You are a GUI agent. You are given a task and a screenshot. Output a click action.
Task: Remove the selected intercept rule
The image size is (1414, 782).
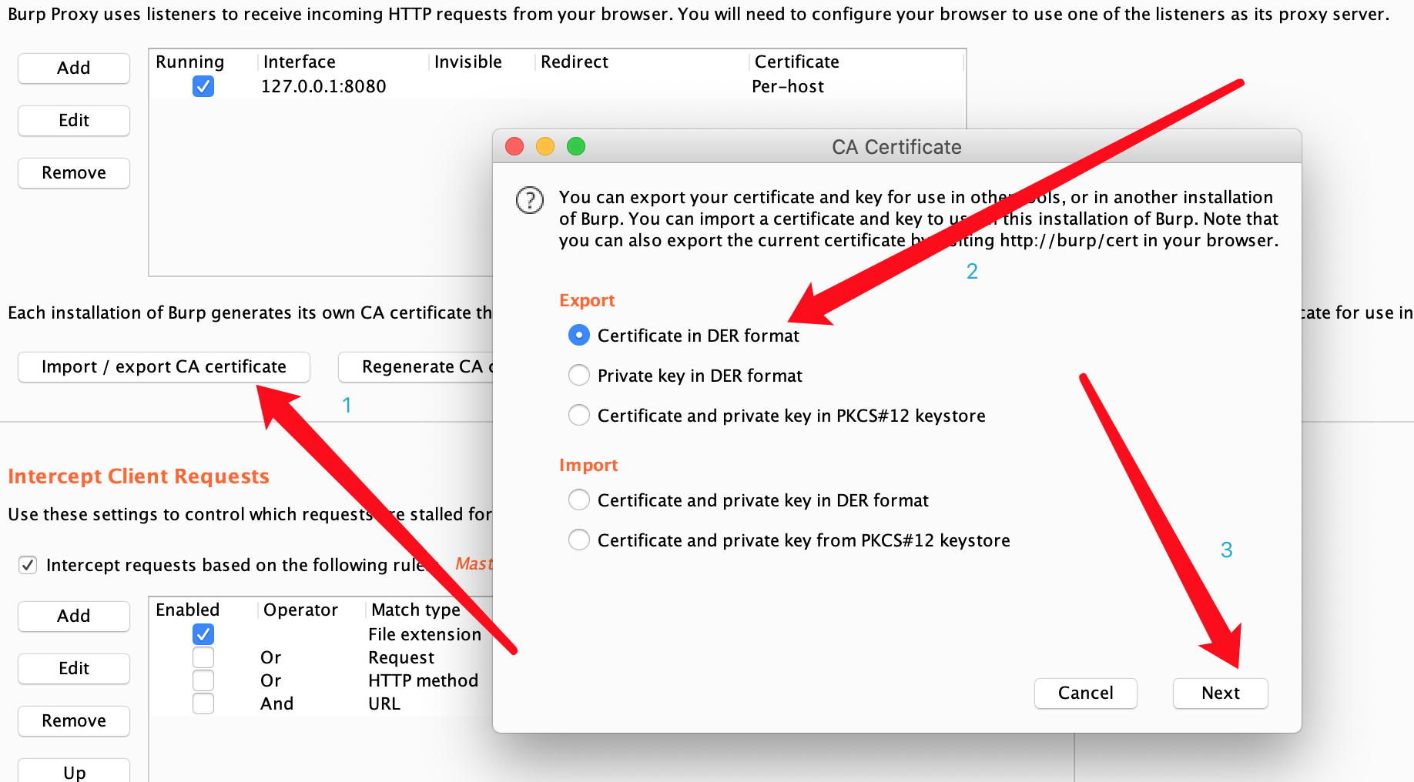pos(74,721)
